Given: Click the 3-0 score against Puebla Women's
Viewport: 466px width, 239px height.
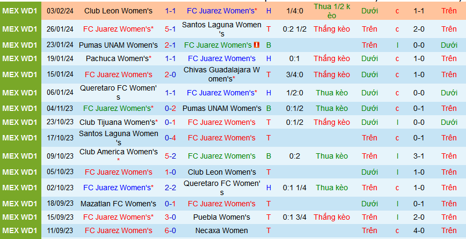Looking at the screenshot, I should pyautogui.click(x=170, y=217).
